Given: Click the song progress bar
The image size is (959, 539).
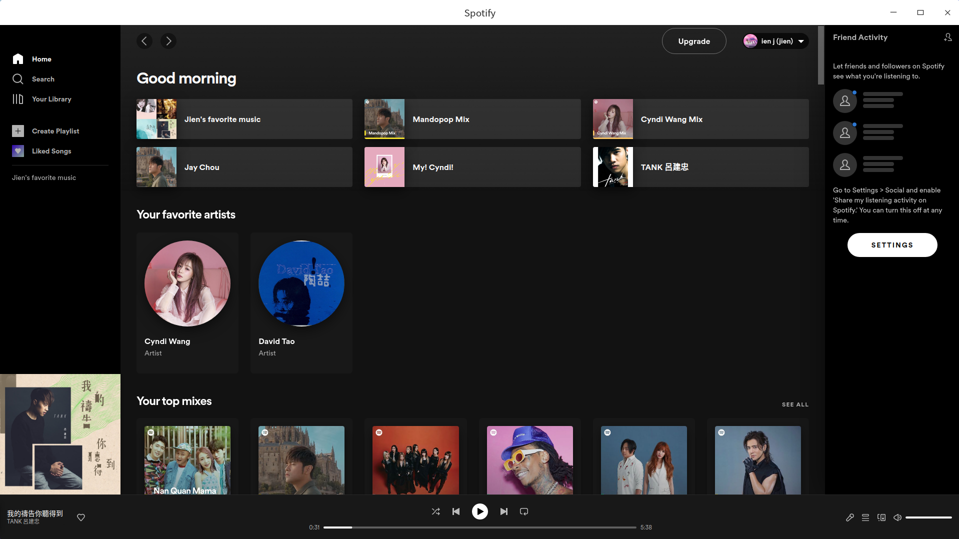Looking at the screenshot, I should click(479, 527).
